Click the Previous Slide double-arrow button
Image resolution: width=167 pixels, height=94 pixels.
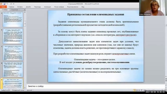point(166,79)
